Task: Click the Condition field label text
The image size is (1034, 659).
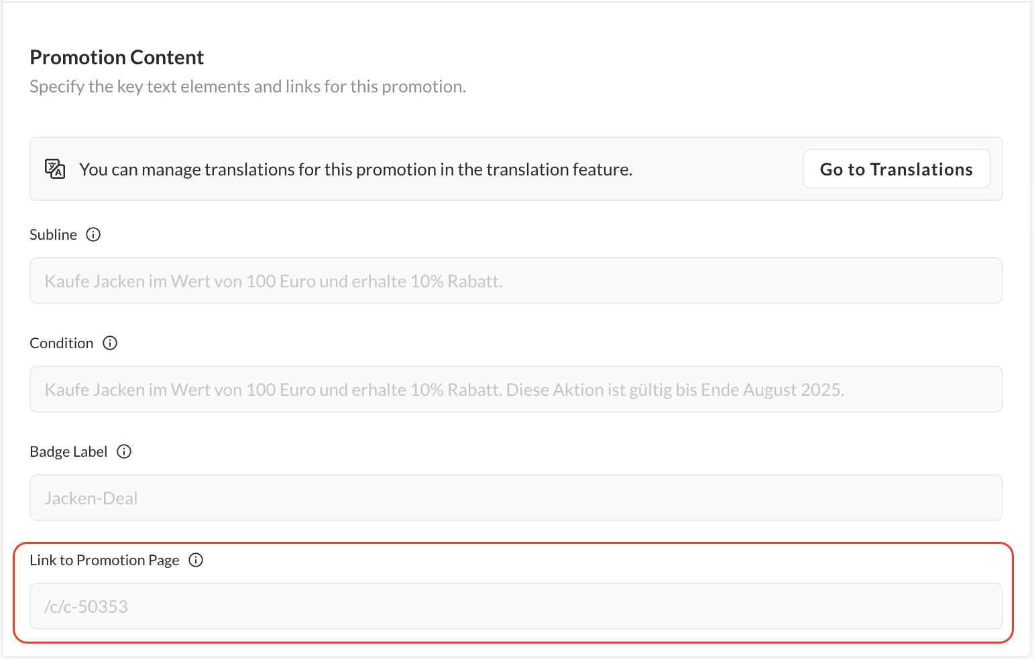Action: (62, 343)
